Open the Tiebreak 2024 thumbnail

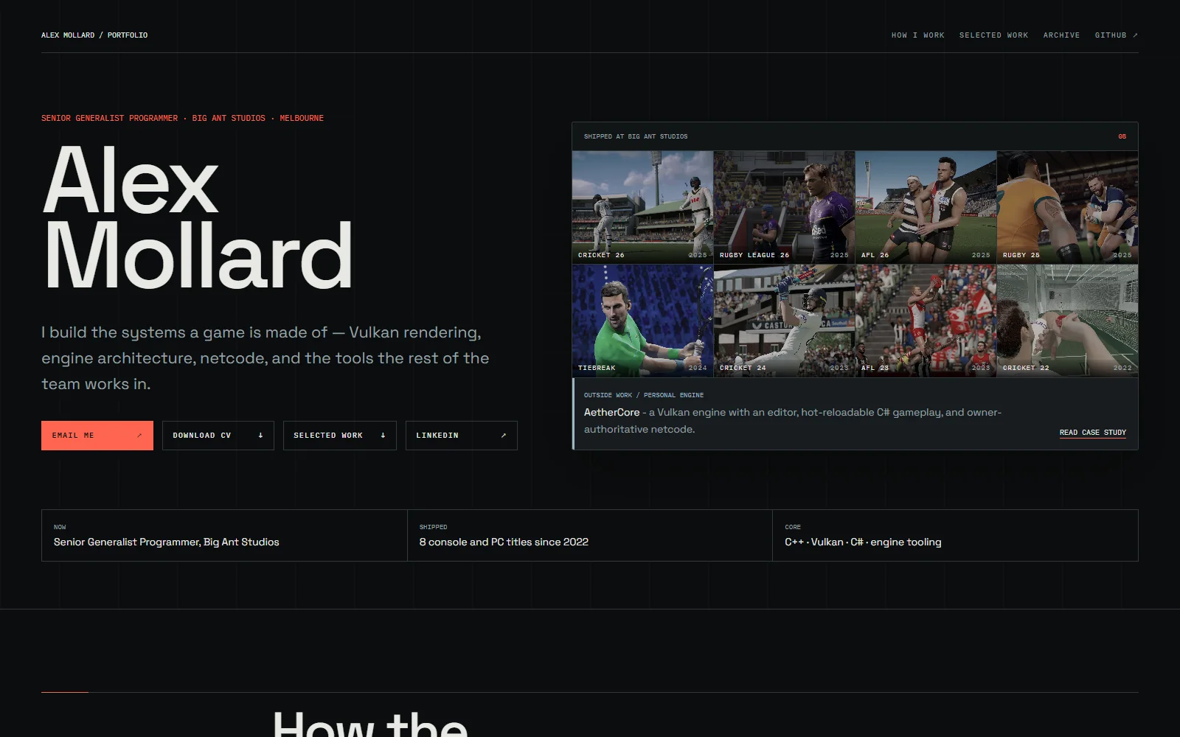click(x=642, y=321)
